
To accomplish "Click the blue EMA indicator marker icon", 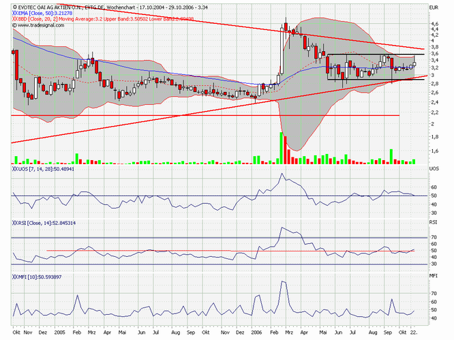I will pyautogui.click(x=14, y=14).
